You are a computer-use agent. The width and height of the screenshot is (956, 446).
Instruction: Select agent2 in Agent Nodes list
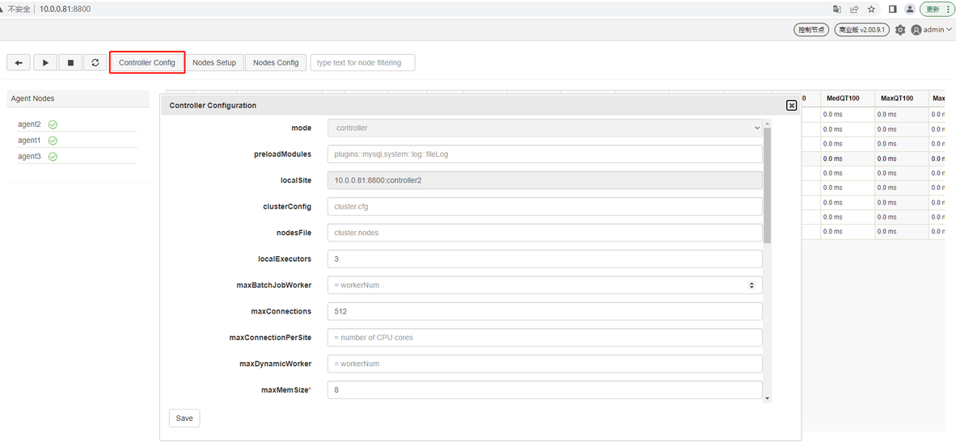29,124
